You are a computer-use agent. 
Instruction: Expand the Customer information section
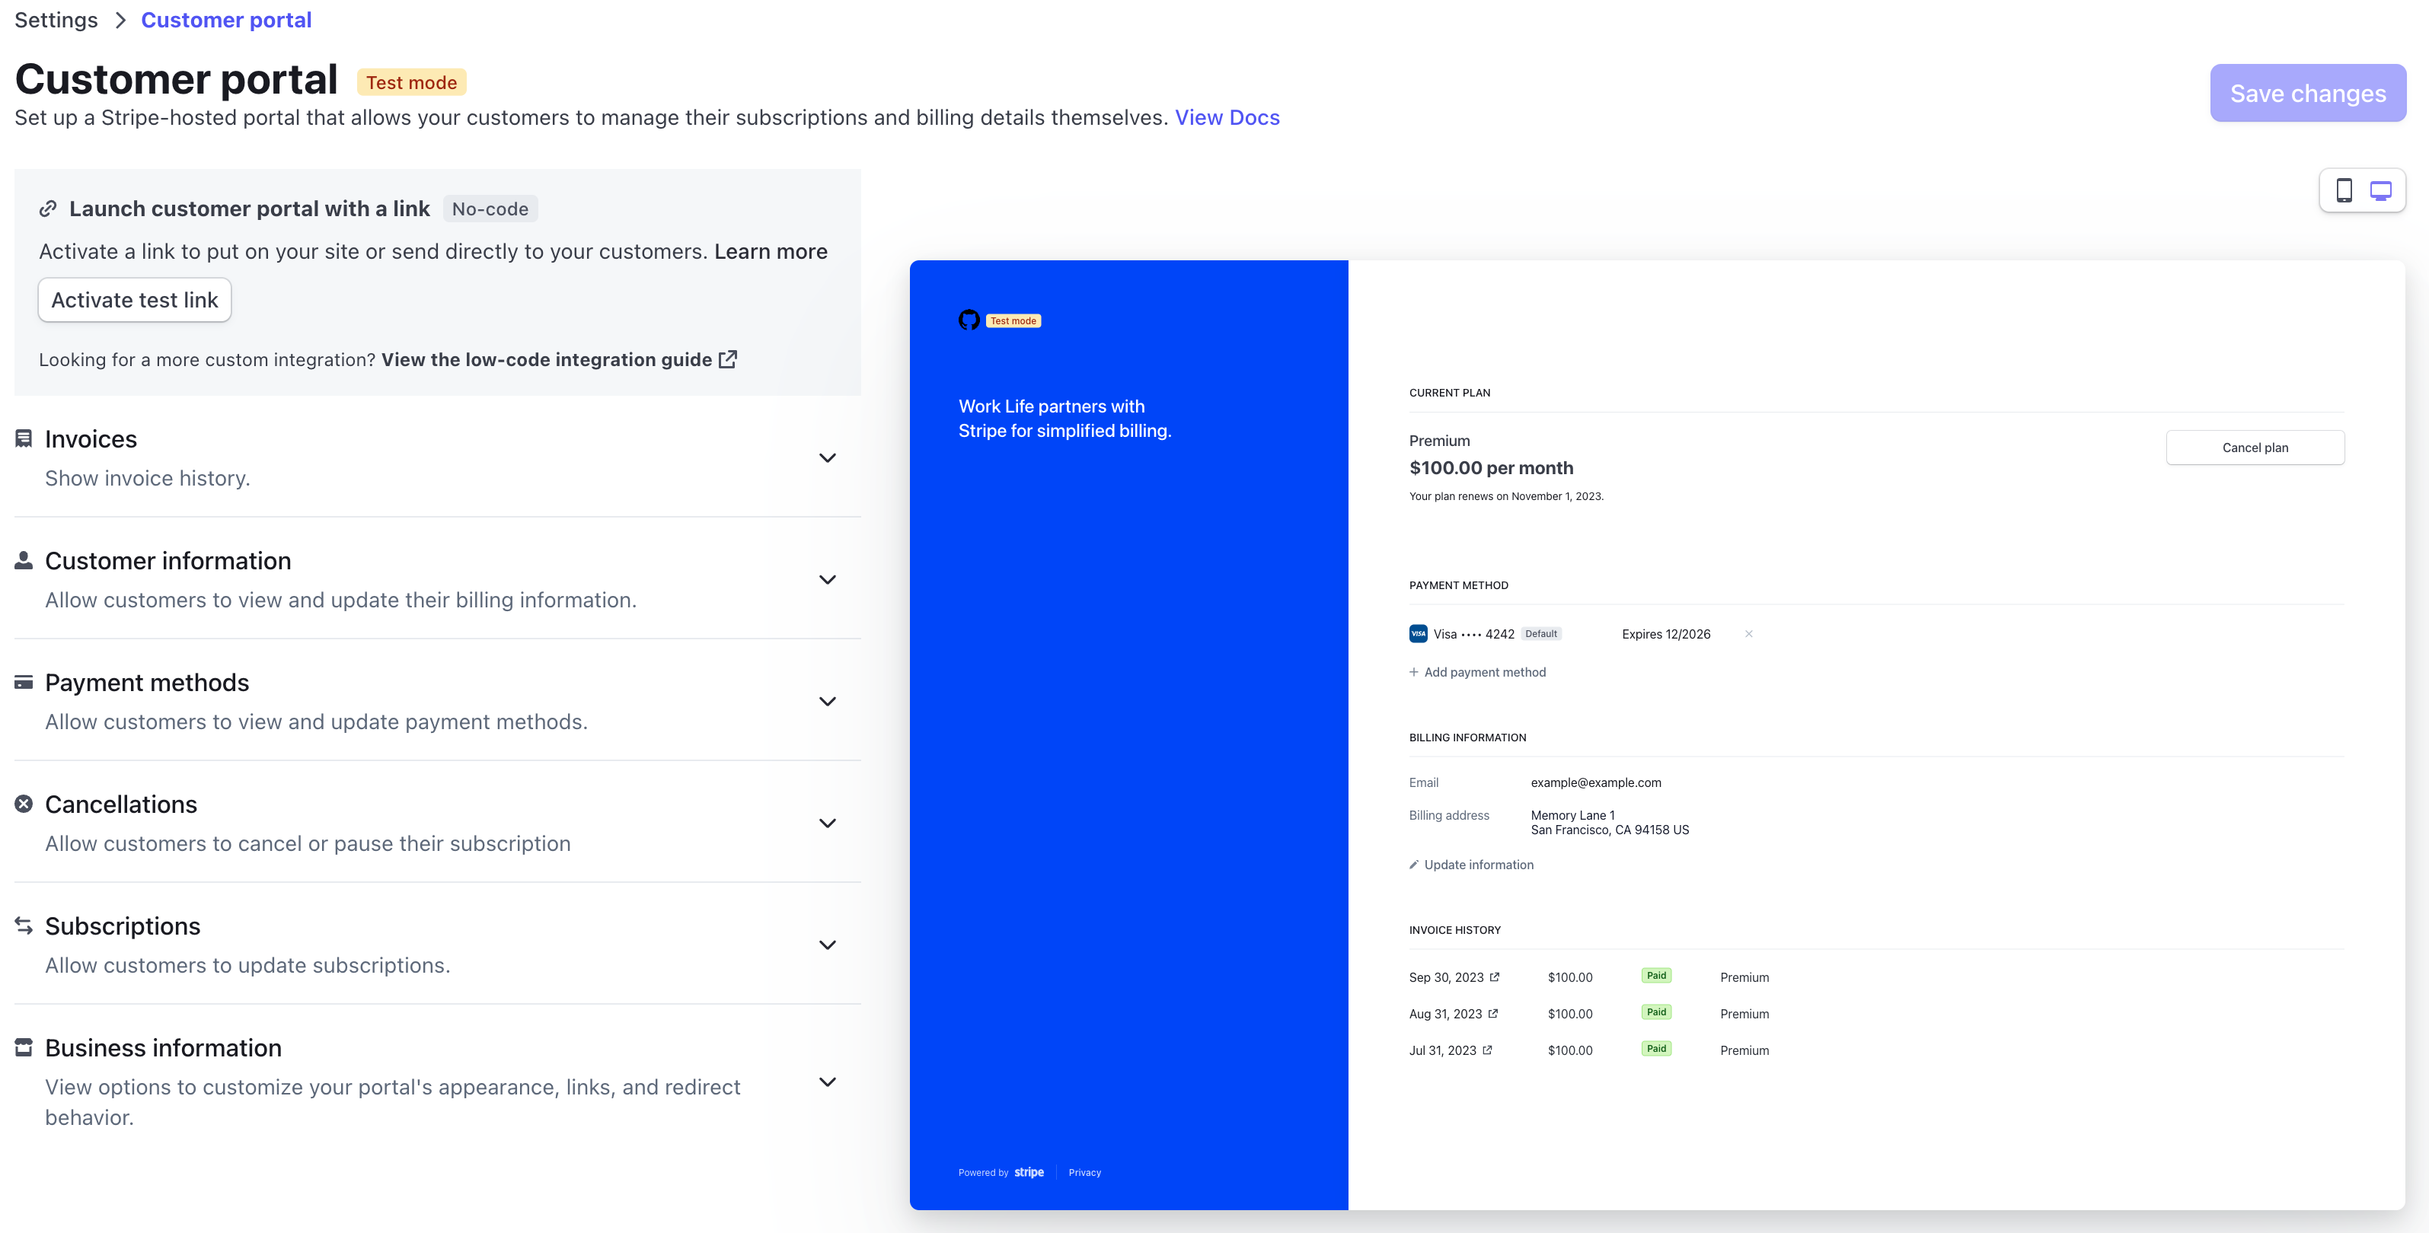[x=827, y=580]
